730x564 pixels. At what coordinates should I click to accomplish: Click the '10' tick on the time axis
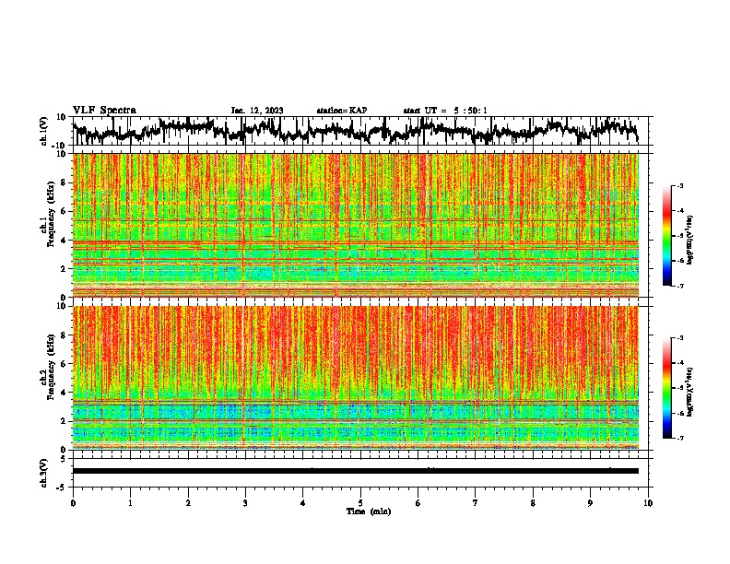648,503
